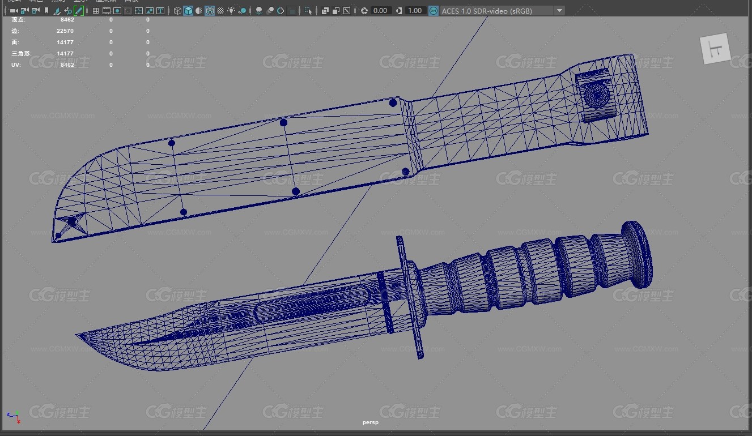This screenshot has width=752, height=436.
Task: Activate the green Grease Pencil tool
Action: pyautogui.click(x=79, y=10)
